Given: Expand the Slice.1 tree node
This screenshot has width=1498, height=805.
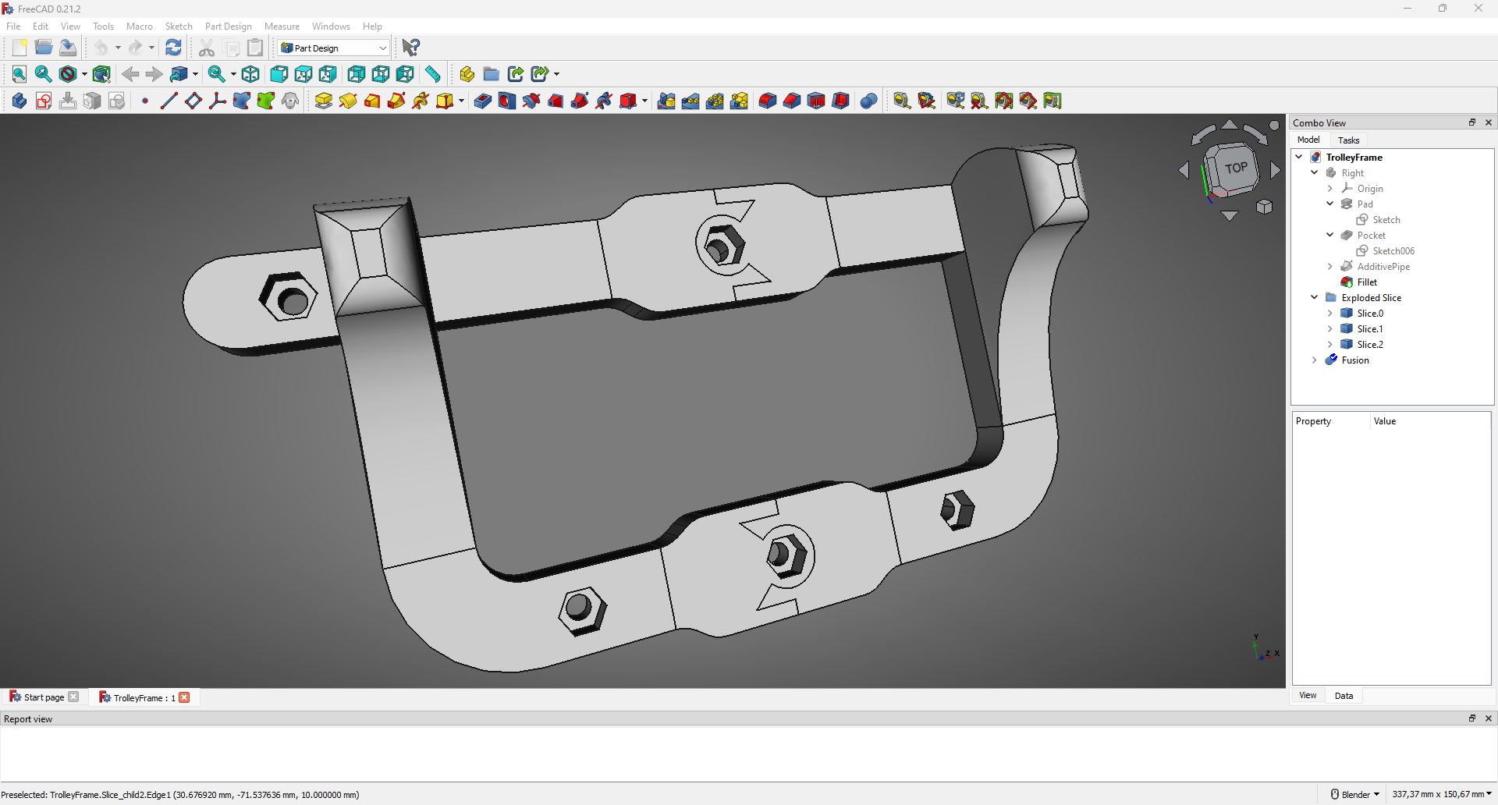Looking at the screenshot, I should [1330, 328].
